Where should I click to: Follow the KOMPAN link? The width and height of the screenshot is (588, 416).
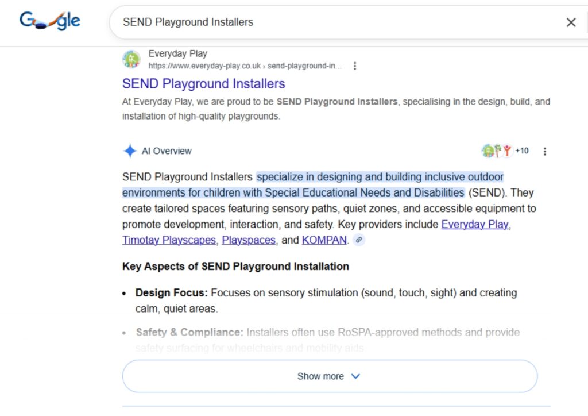click(324, 240)
